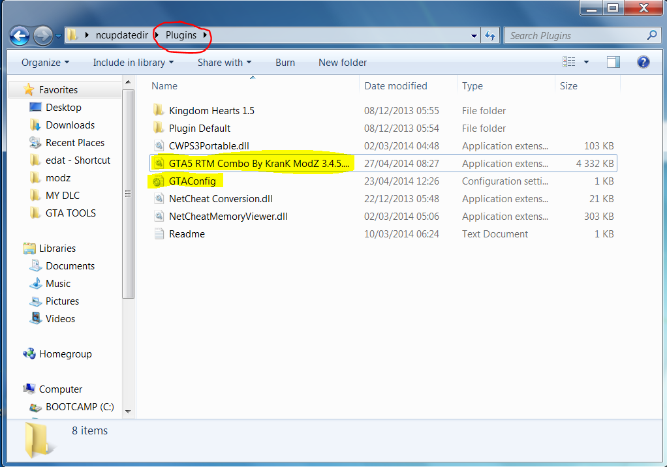Image resolution: width=667 pixels, height=467 pixels.
Task: Click the folder icon in address bar
Action: click(72, 35)
